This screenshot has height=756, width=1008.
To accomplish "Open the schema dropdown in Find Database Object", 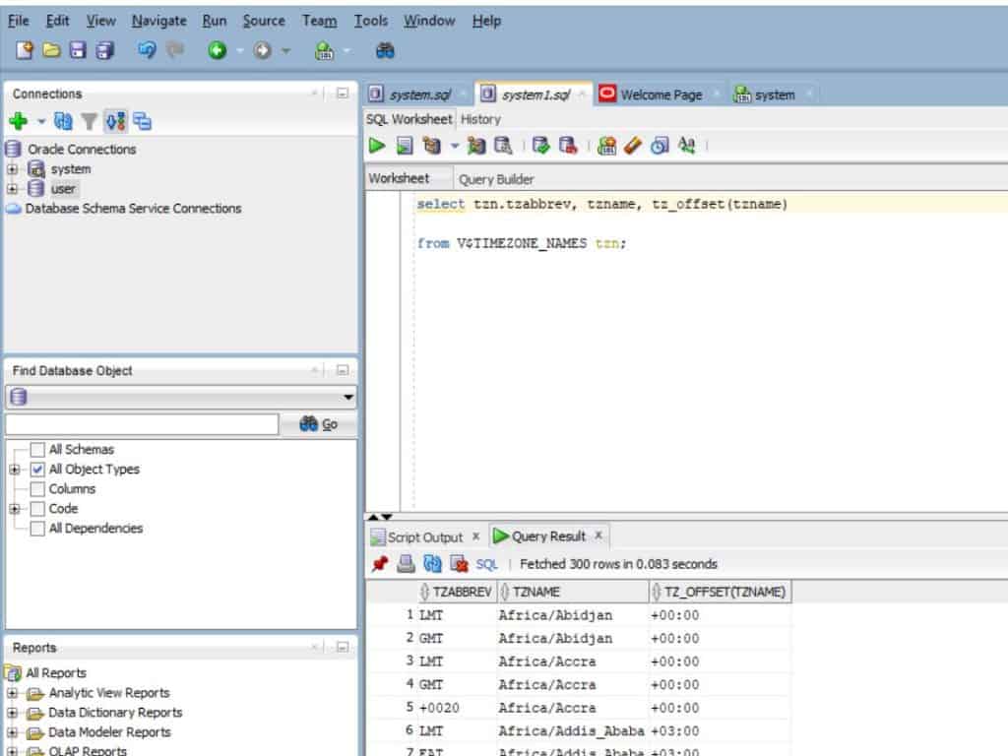I will (x=346, y=398).
